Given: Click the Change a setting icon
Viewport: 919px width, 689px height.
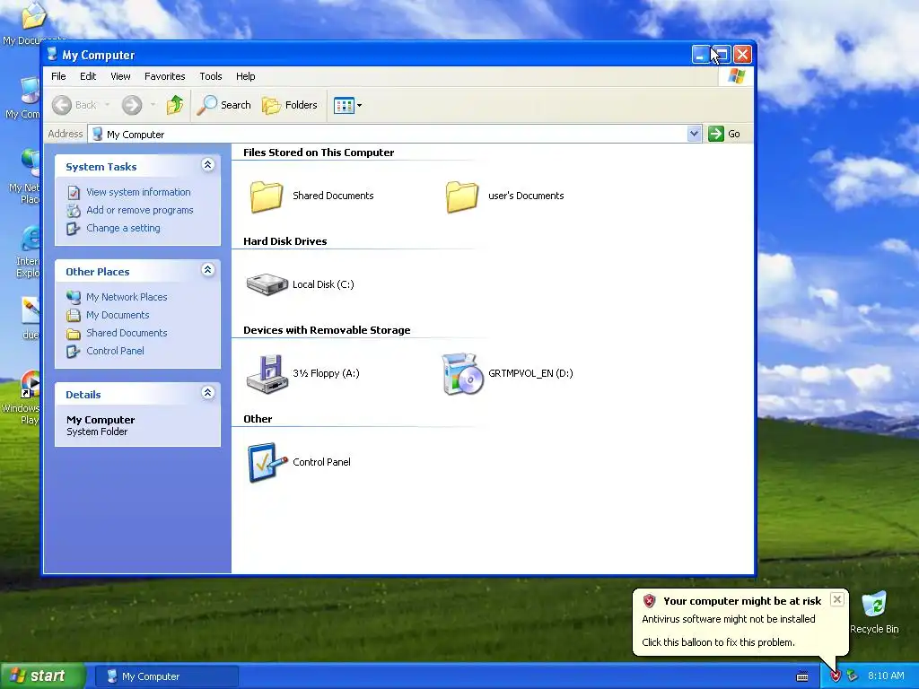Looking at the screenshot, I should click(x=74, y=229).
